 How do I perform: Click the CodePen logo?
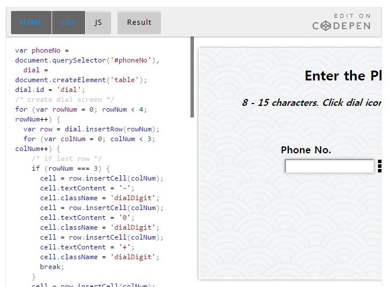pos(341,26)
